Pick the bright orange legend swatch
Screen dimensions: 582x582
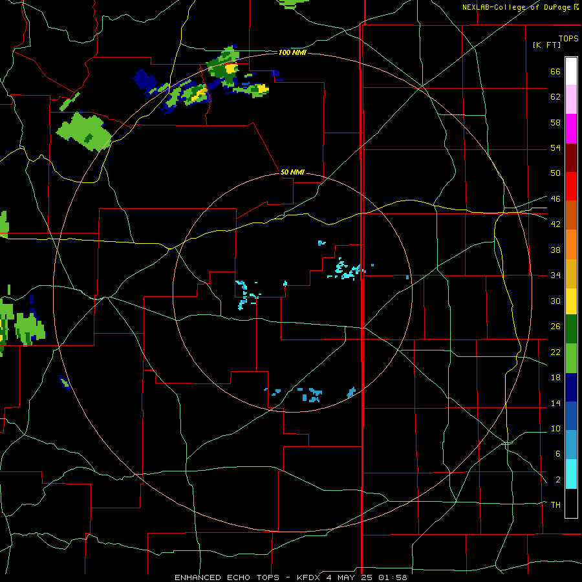571,244
